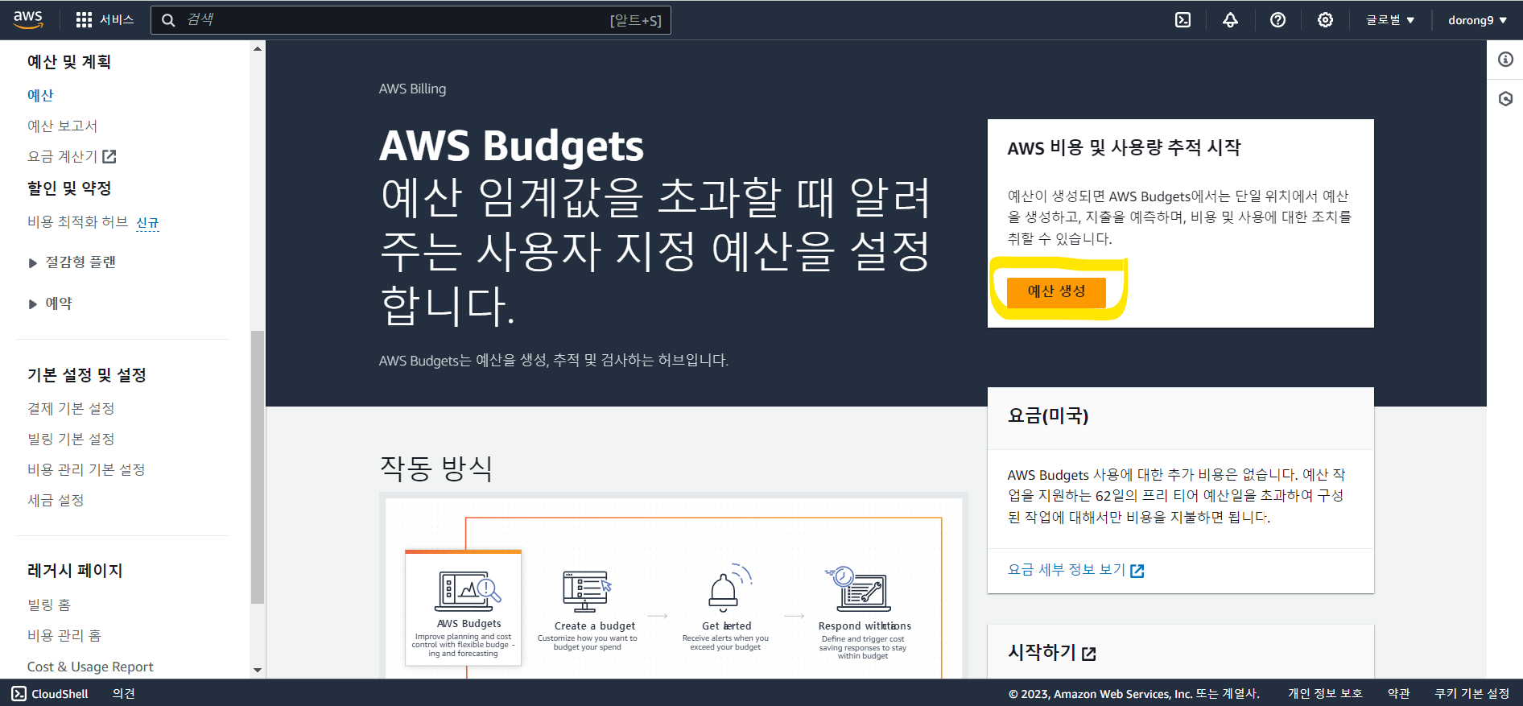
Task: Open 비용 최적화 허브 in sidebar
Action: (x=78, y=221)
